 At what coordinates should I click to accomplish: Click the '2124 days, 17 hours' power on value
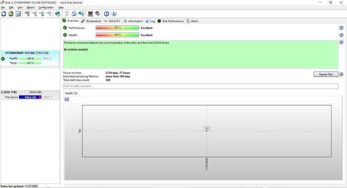tap(118, 73)
